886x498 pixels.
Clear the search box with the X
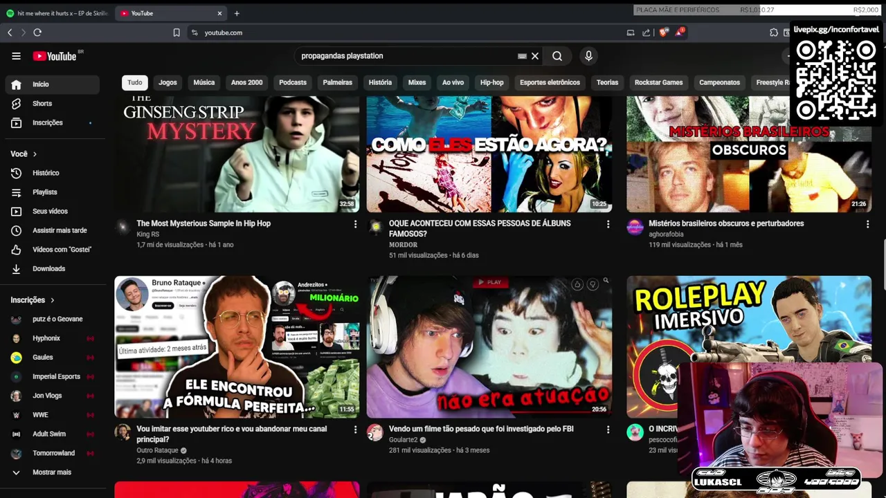(x=535, y=56)
